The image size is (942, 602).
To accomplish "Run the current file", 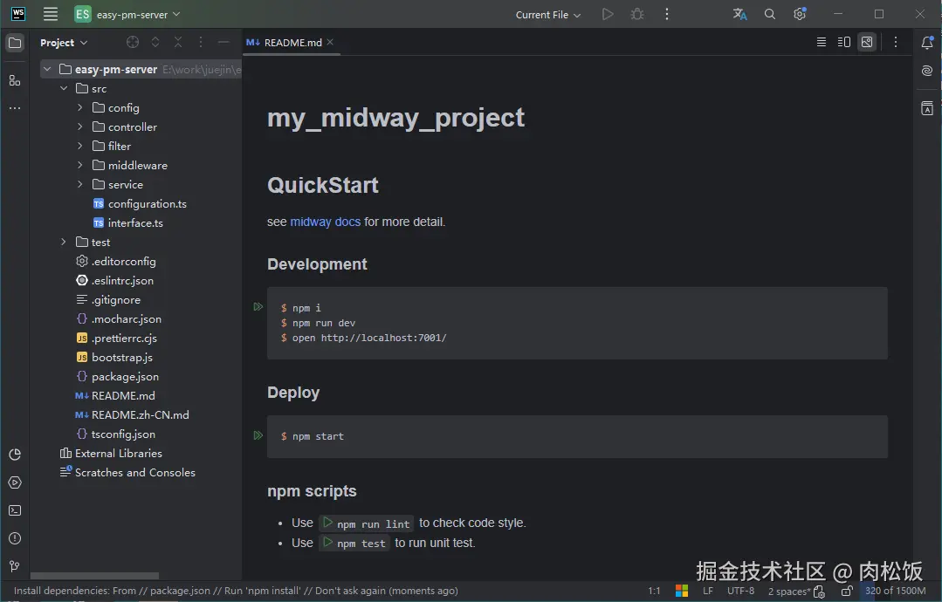I will 608,14.
